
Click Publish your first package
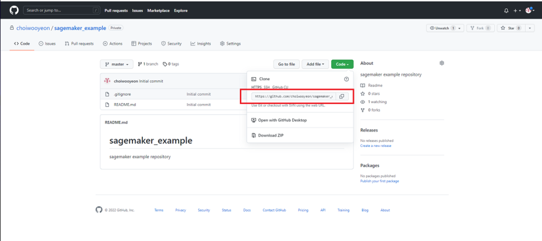(380, 181)
